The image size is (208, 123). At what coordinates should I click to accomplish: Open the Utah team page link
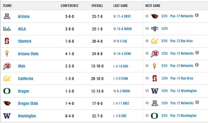click(x=22, y=66)
